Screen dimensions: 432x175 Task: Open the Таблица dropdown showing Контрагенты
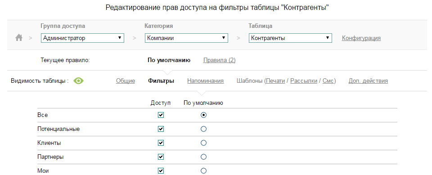pos(290,38)
